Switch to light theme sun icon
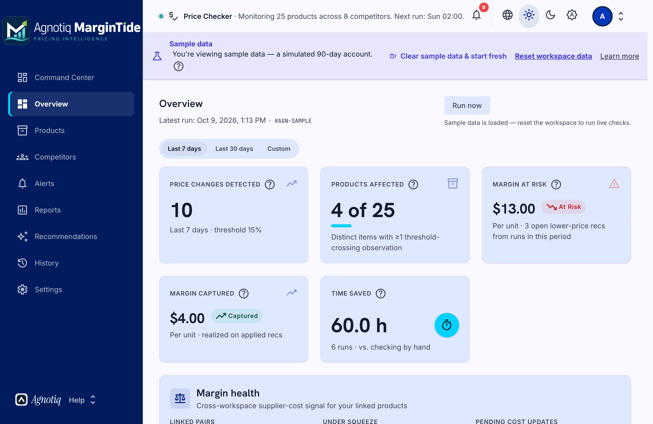The width and height of the screenshot is (653, 424). point(529,15)
